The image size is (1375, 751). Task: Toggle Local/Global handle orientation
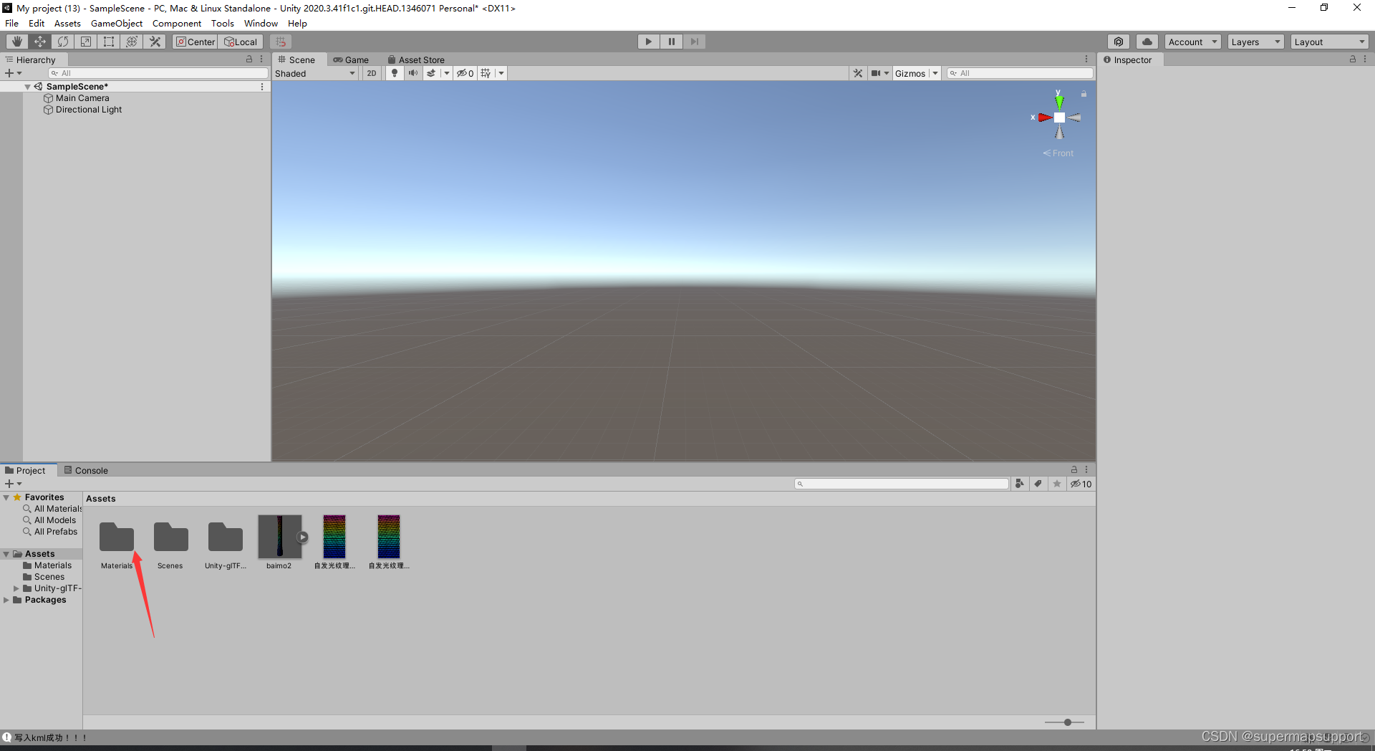[x=241, y=41]
